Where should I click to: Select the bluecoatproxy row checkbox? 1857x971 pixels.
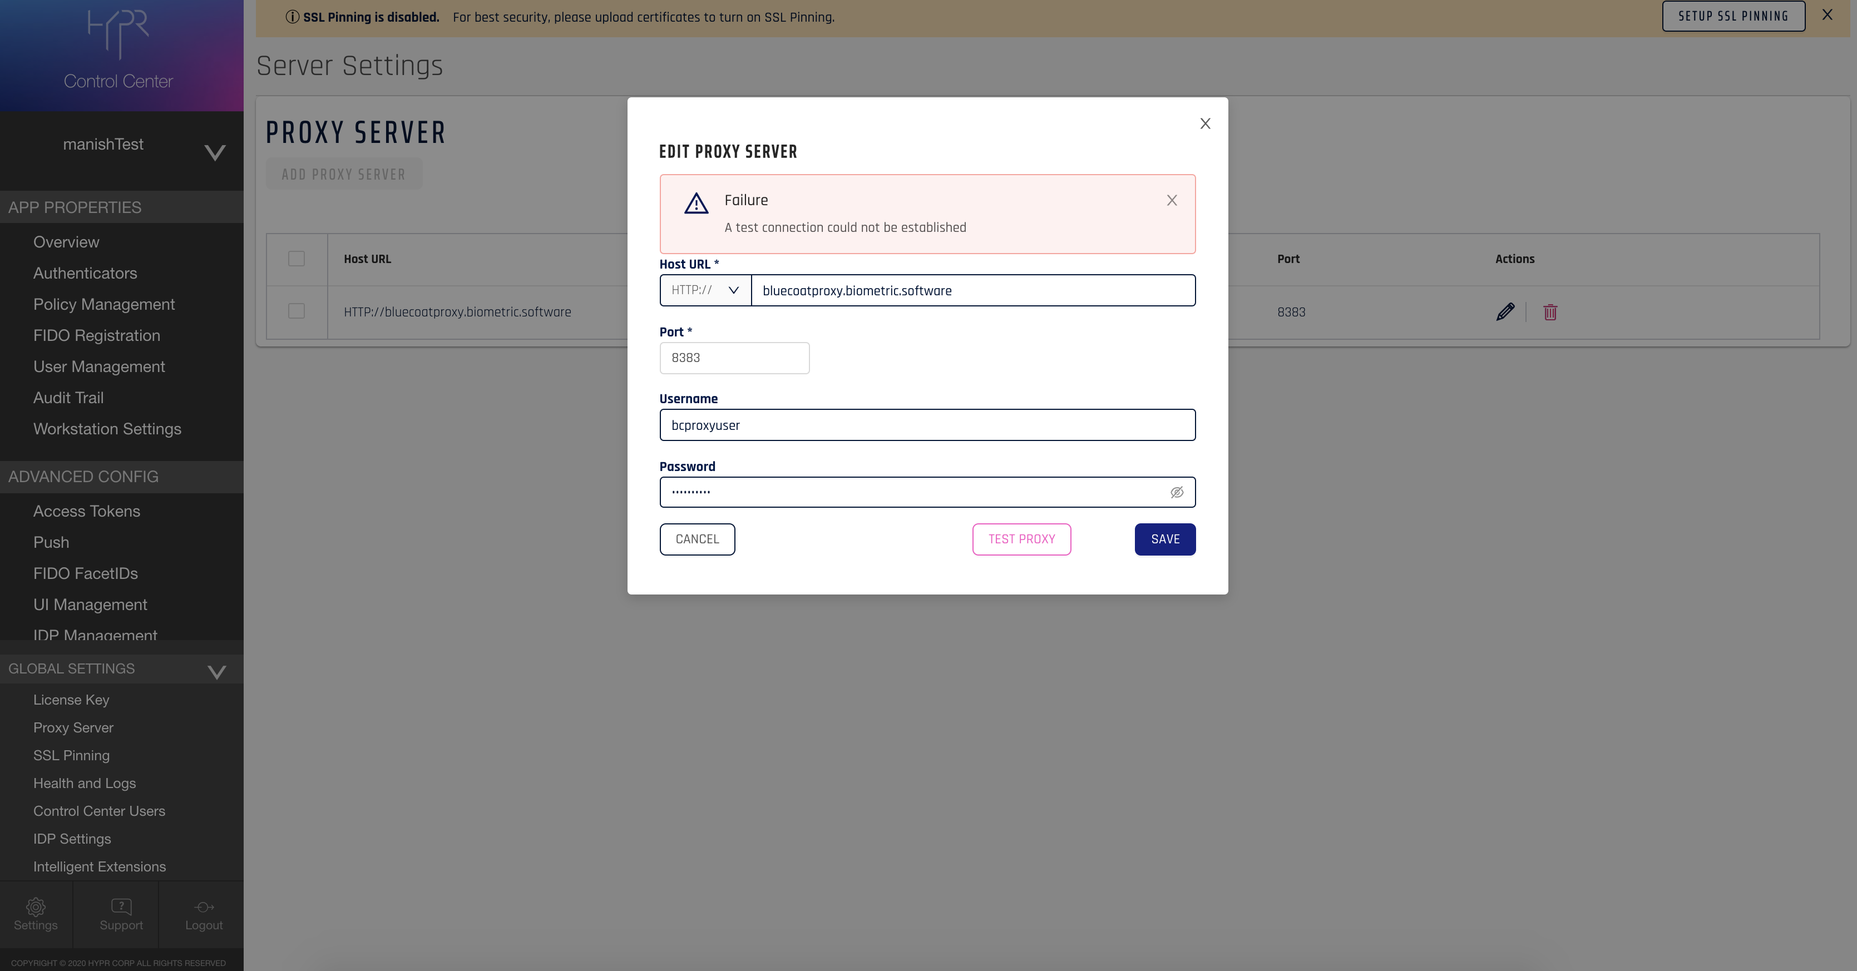[x=297, y=311]
